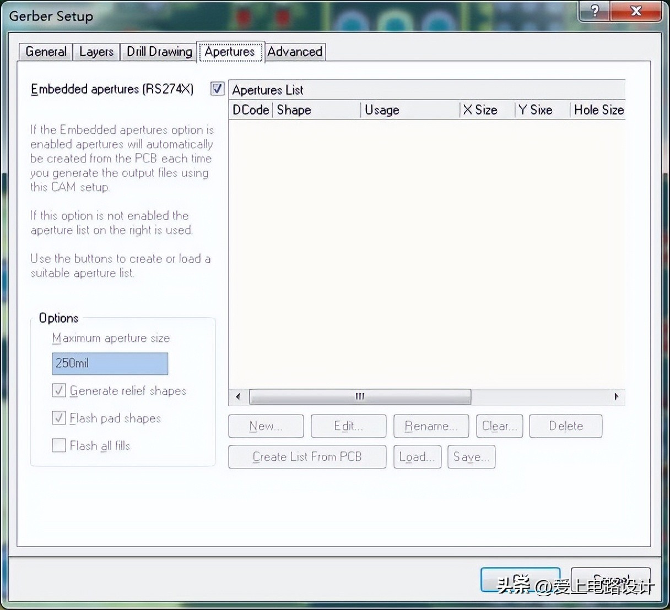Screen dimensions: 670x610
Task: Select the Apertures tab
Action: pos(230,52)
